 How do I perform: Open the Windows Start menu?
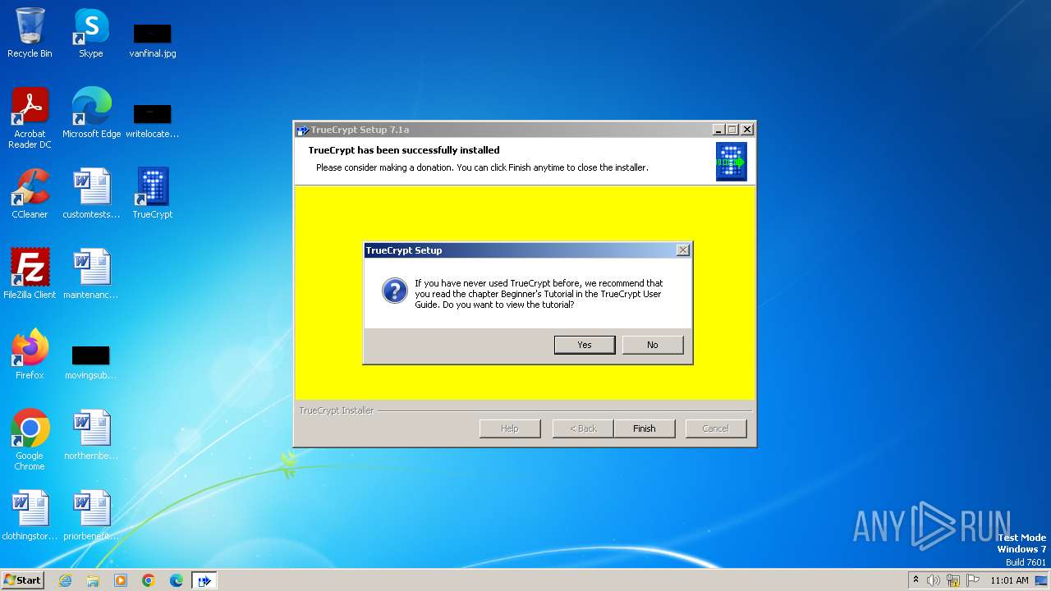23,580
